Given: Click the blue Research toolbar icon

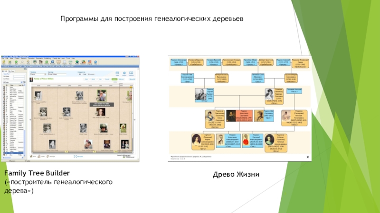Looking at the screenshot, I should [x=53, y=62].
